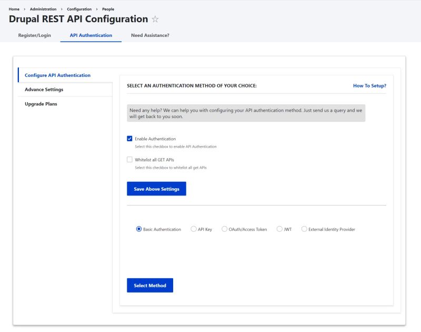
Task: Click Save Above Settings
Action: tap(155, 189)
